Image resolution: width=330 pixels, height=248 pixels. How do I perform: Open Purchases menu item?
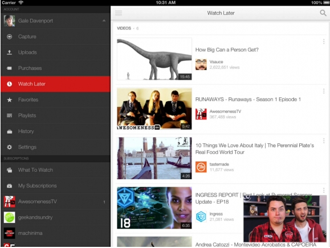click(55, 68)
